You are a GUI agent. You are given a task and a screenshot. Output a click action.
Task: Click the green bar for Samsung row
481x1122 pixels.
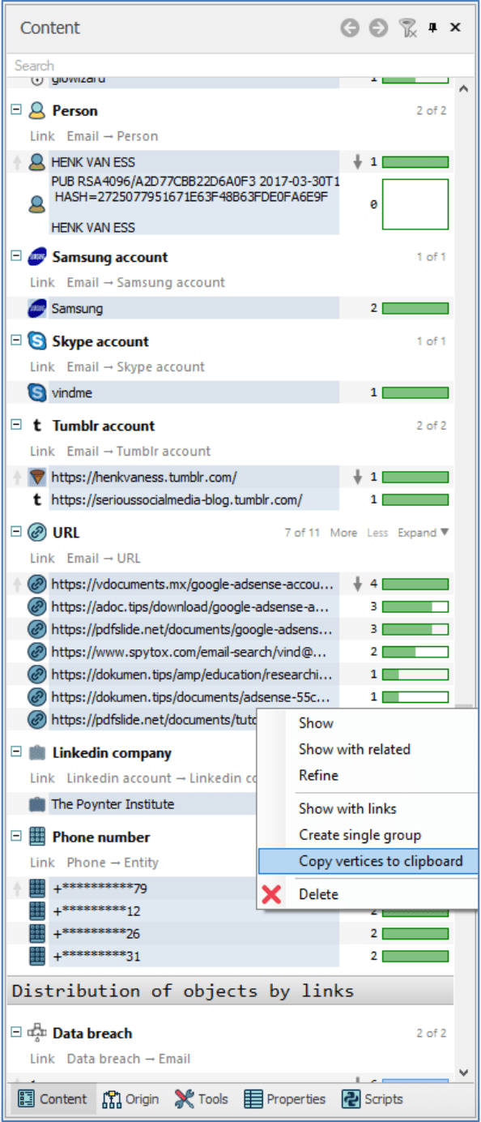pyautogui.click(x=415, y=308)
